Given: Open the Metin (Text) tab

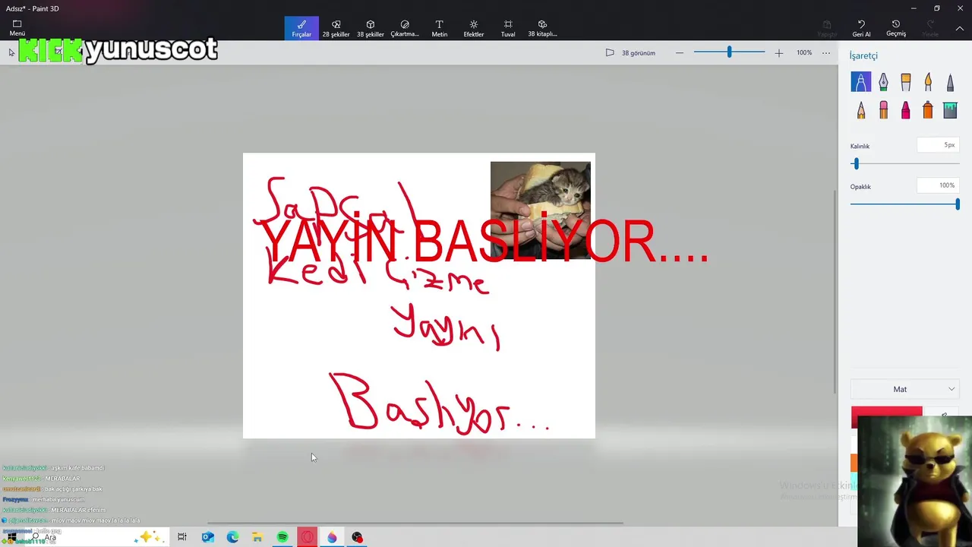Looking at the screenshot, I should (x=439, y=28).
